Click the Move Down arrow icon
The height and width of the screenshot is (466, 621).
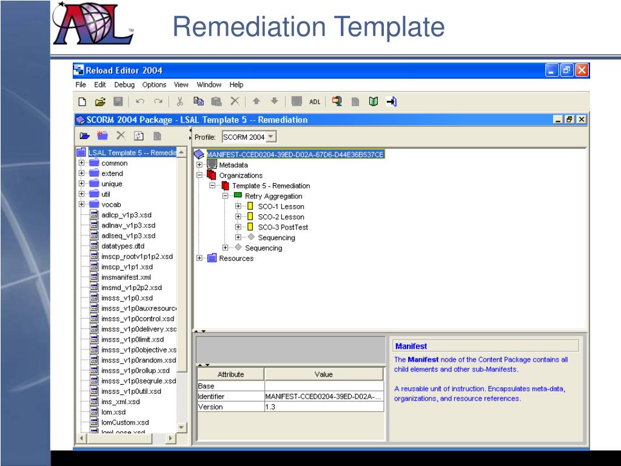275,101
